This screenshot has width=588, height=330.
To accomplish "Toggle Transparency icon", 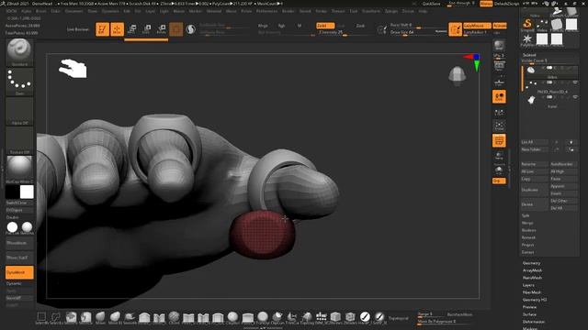I will click(x=499, y=155).
